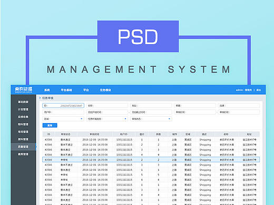Click the highlighted sidebar item
Screen dimensions: 274x205
pos(23,147)
